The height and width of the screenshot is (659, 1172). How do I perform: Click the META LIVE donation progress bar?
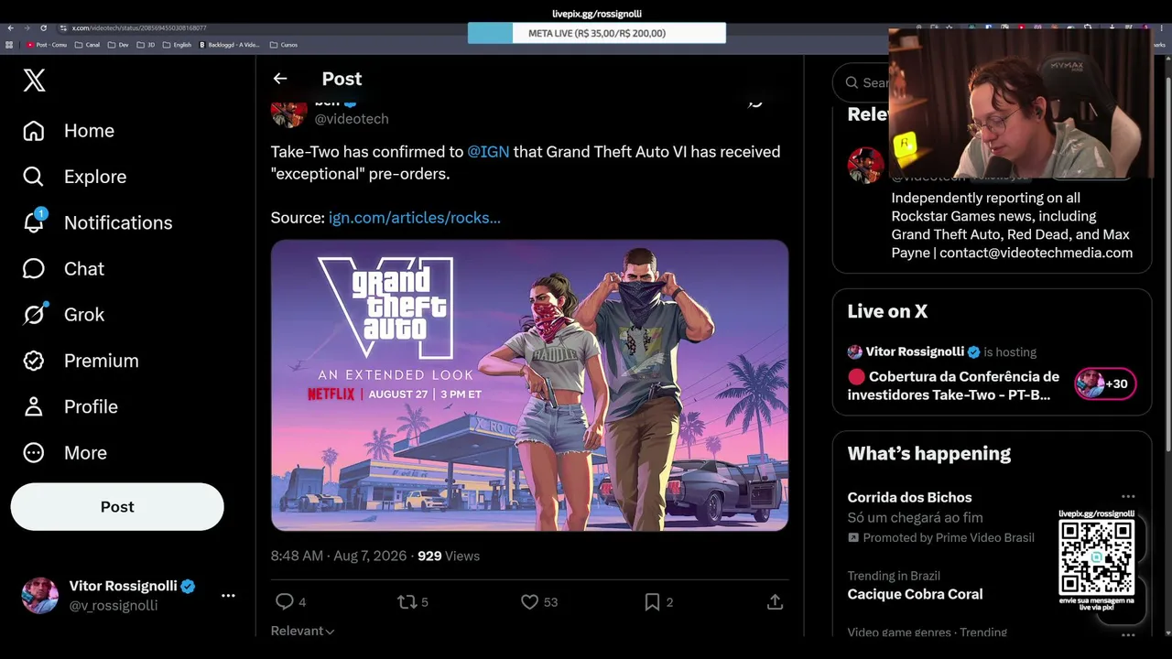[597, 33]
